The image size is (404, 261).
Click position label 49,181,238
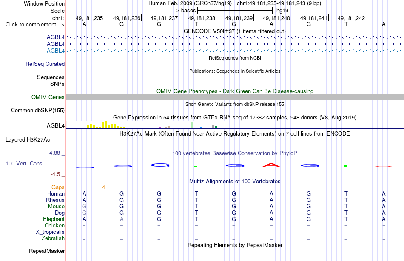202,18
